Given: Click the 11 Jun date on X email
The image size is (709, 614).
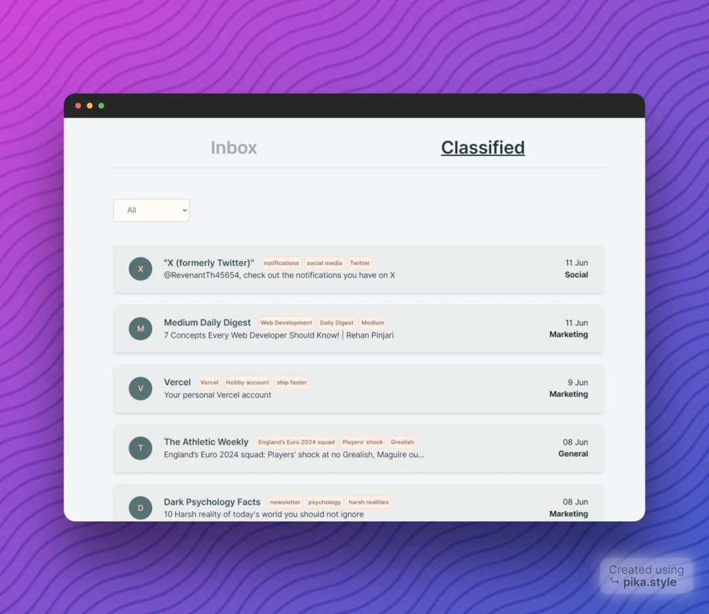Looking at the screenshot, I should (x=576, y=263).
